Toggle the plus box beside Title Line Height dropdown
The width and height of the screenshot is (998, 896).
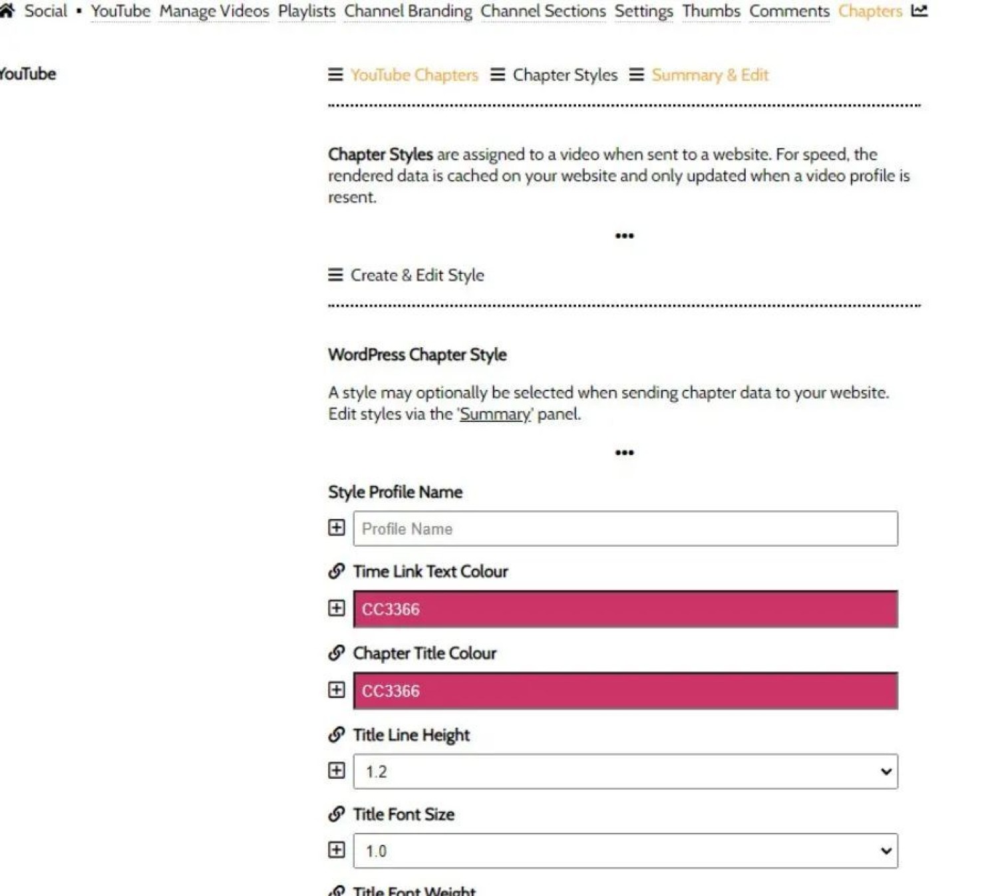337,771
